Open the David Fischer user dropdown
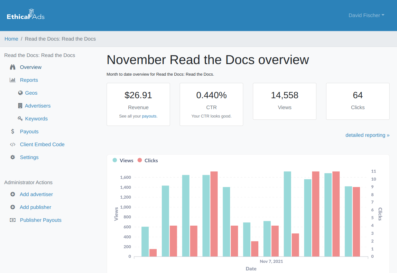The image size is (397, 273). coord(366,15)
